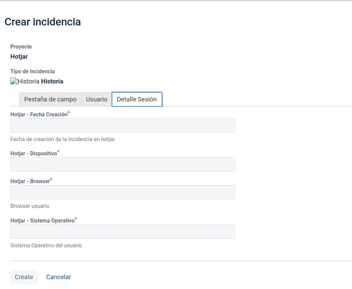Switch to the "Pestaña de campo" tab
The image size is (352, 289).
[50, 99]
